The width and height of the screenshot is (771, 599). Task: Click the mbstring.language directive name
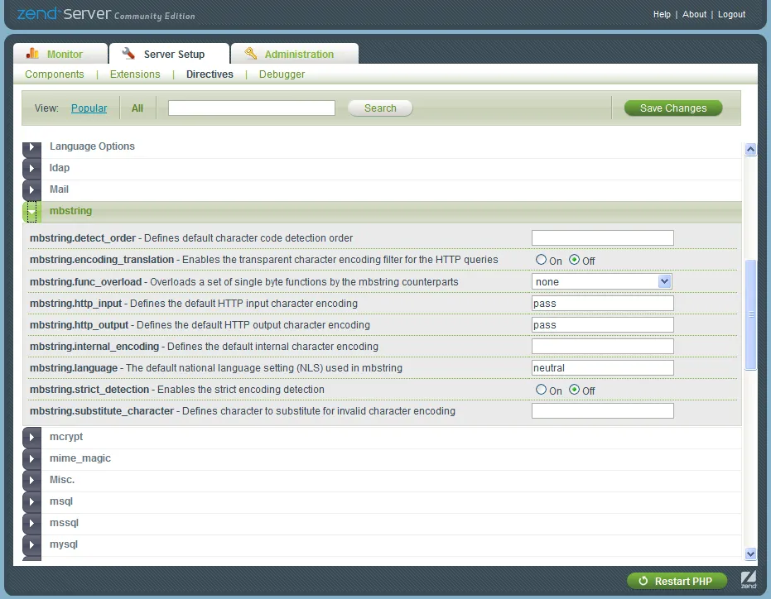pyautogui.click(x=74, y=368)
